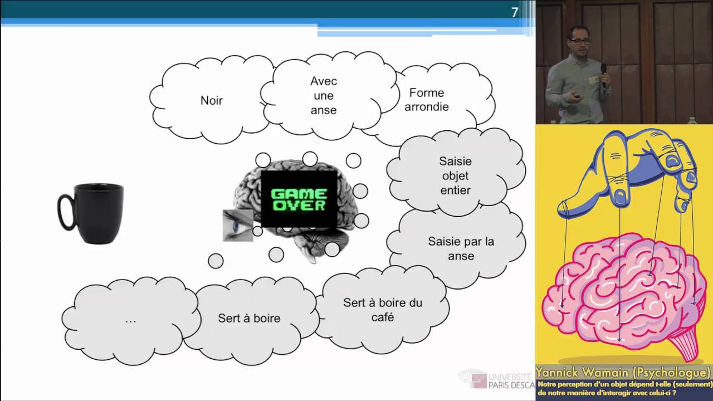Click the 'Notre perception d'un objet' subtitle

coord(624,388)
